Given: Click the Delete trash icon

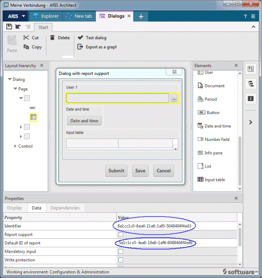Looking at the screenshot, I should (52, 37).
